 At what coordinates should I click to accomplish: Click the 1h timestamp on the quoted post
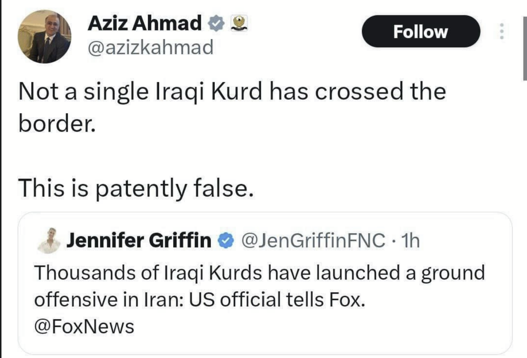410,241
